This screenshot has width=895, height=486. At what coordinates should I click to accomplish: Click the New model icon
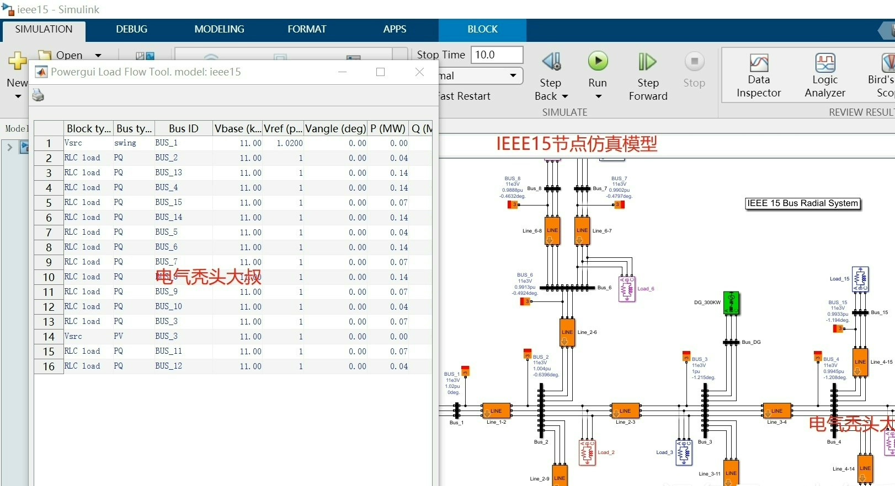click(17, 61)
